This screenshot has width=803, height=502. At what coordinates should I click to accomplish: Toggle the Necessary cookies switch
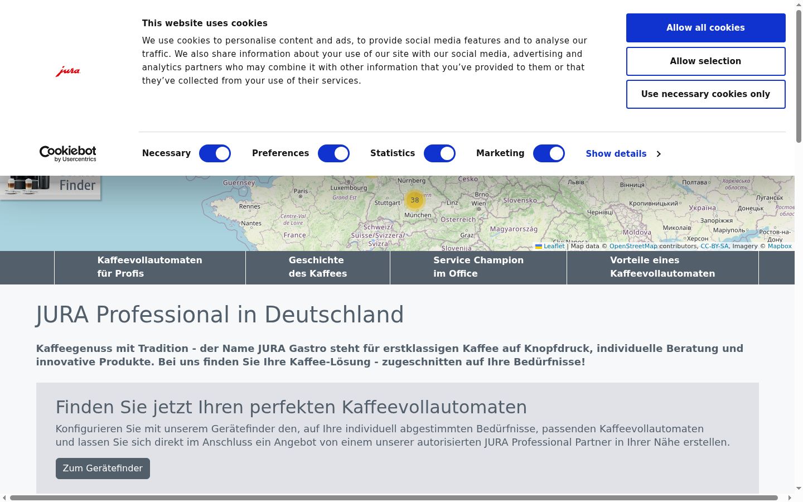pos(215,153)
